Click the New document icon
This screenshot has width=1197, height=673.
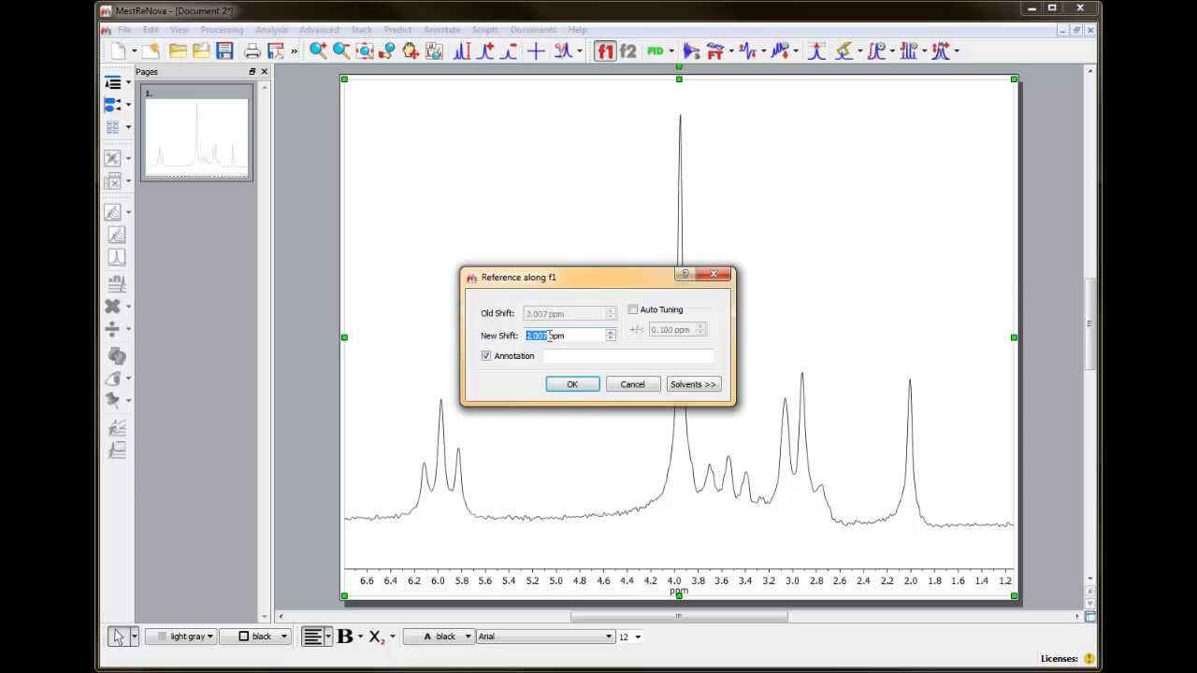[x=118, y=51]
